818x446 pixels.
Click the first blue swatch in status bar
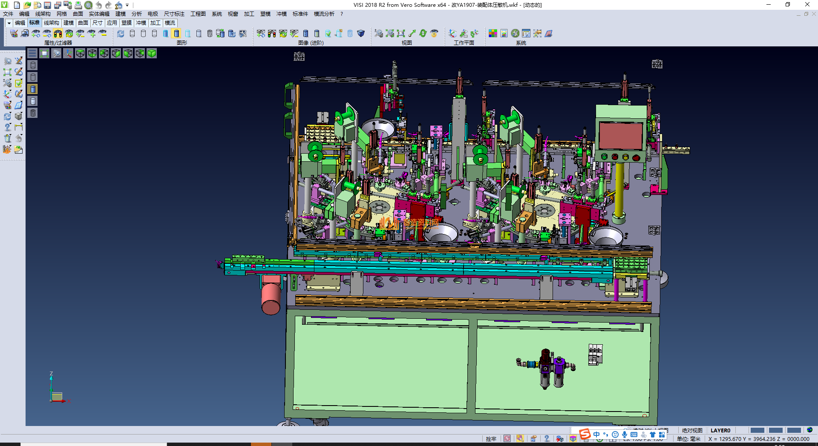(x=757, y=430)
